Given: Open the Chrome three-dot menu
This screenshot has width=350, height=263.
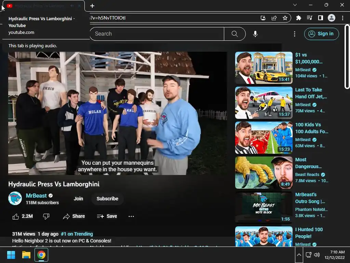Looking at the screenshot, I should coord(342,18).
